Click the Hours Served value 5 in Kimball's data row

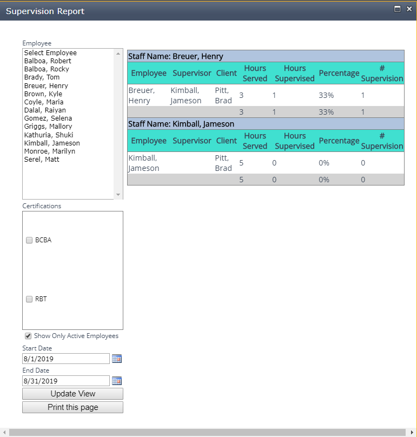pos(241,163)
